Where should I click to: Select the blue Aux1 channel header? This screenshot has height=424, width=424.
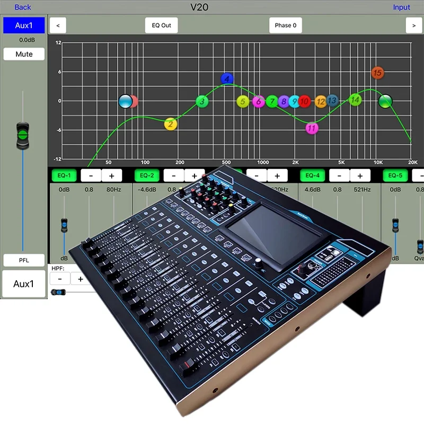tap(24, 25)
